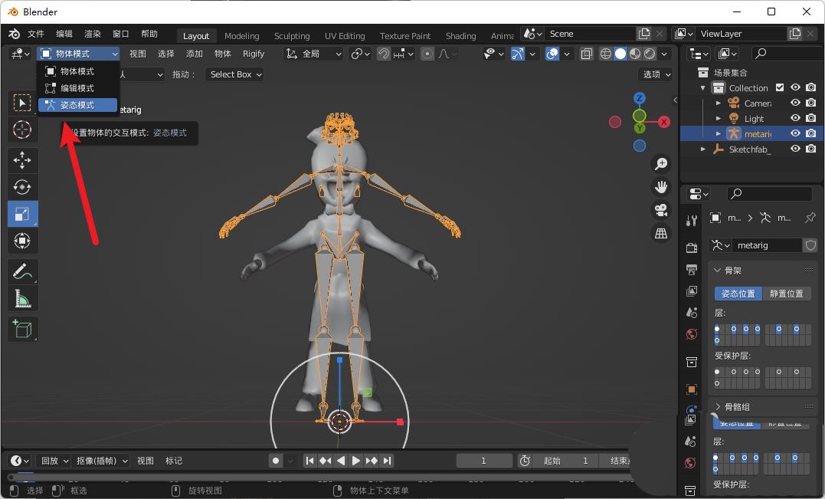The image size is (825, 499).
Task: Switch to the Shading workspace tab
Action: pyautogui.click(x=460, y=35)
